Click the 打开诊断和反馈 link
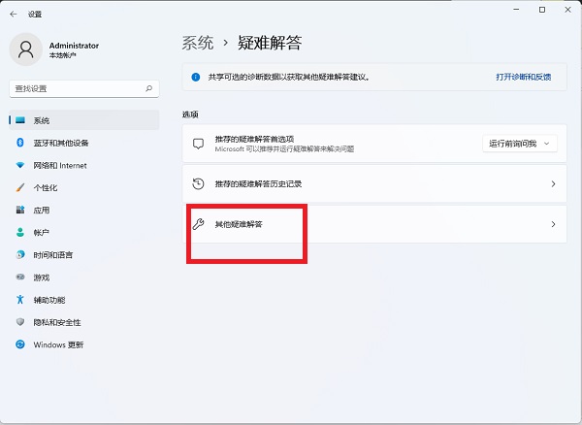Viewport: 582px width, 425px height. (523, 76)
